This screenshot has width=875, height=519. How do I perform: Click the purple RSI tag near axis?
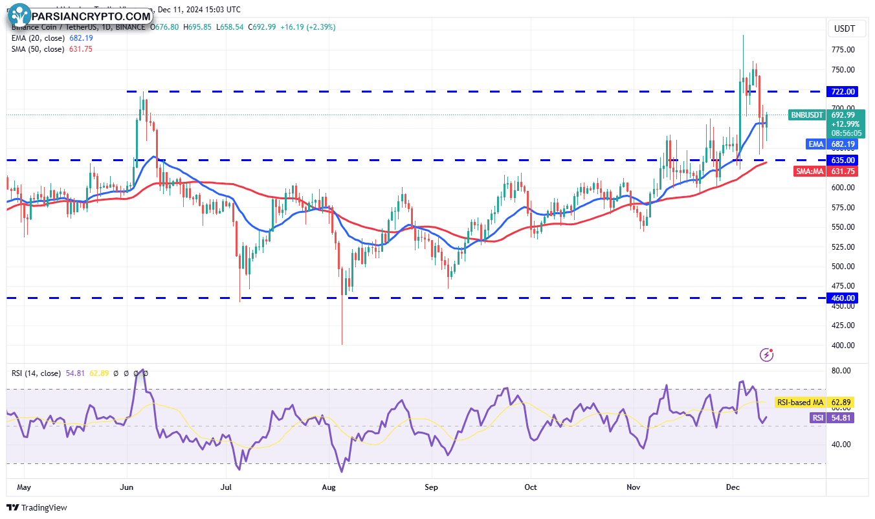[818, 418]
